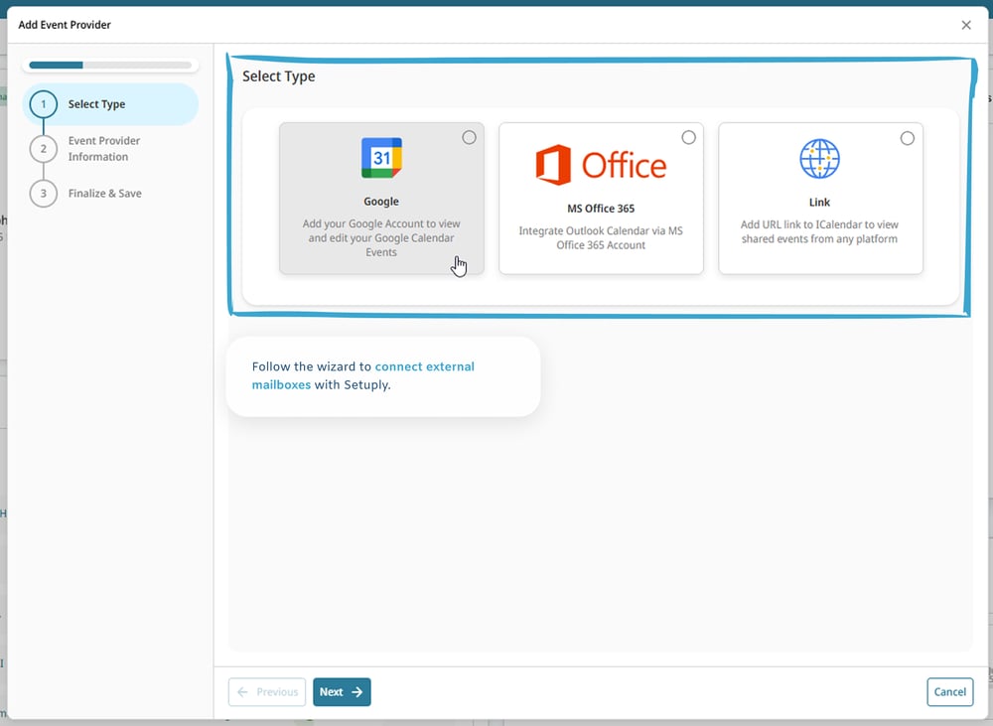Go to the Event Provider Information step

click(x=104, y=149)
